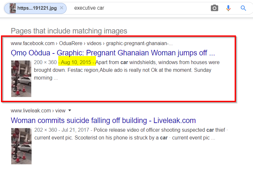This screenshot has height=171, width=253.
Task: Click the uploaded image chip filename
Action: (37, 8)
